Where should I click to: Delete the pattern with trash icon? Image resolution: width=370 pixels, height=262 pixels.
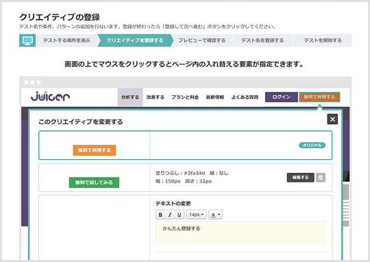(x=321, y=178)
